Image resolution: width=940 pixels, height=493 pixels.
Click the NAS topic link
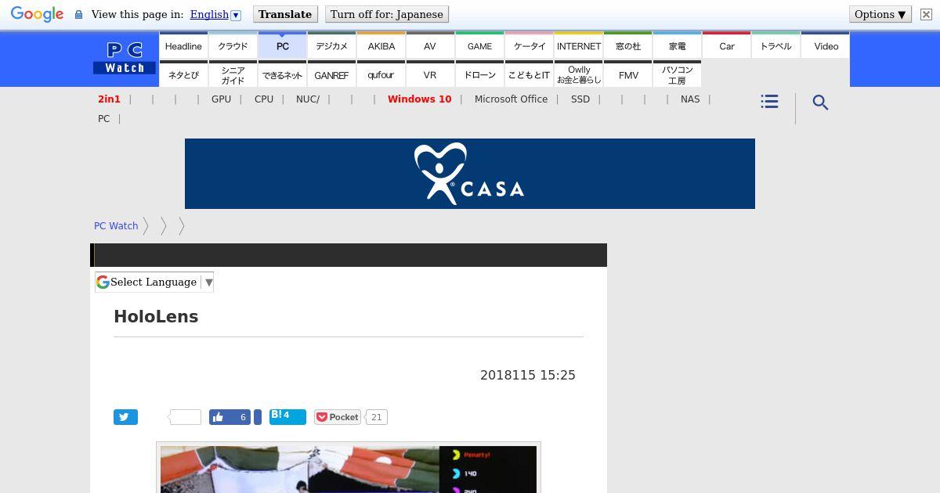coord(690,99)
